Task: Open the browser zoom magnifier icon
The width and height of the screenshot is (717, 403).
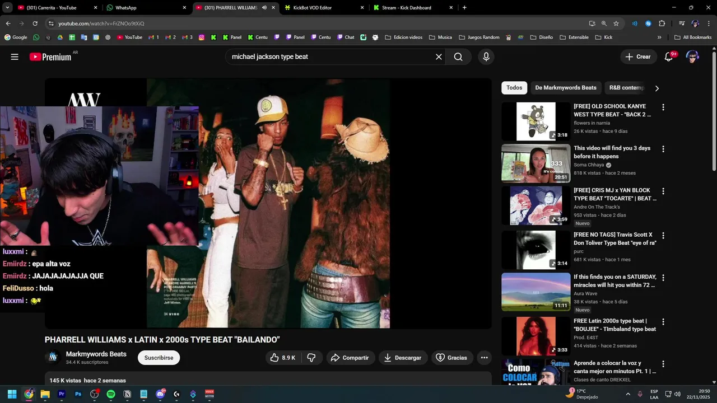Action: [604, 24]
